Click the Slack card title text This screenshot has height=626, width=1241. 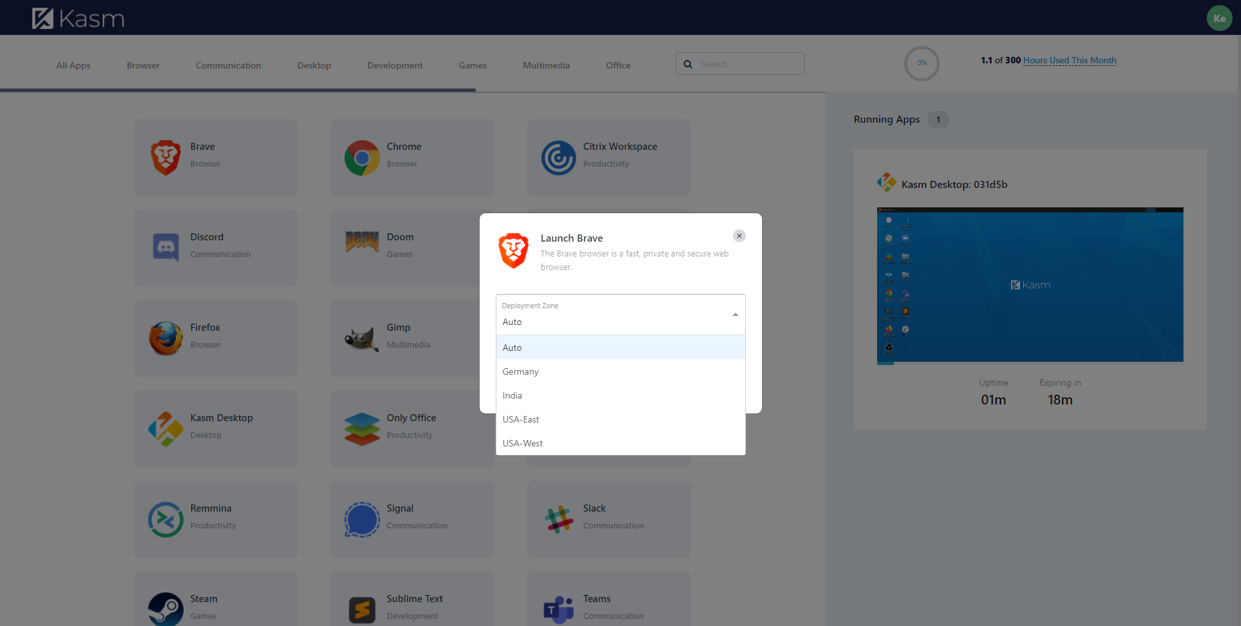[x=594, y=508]
